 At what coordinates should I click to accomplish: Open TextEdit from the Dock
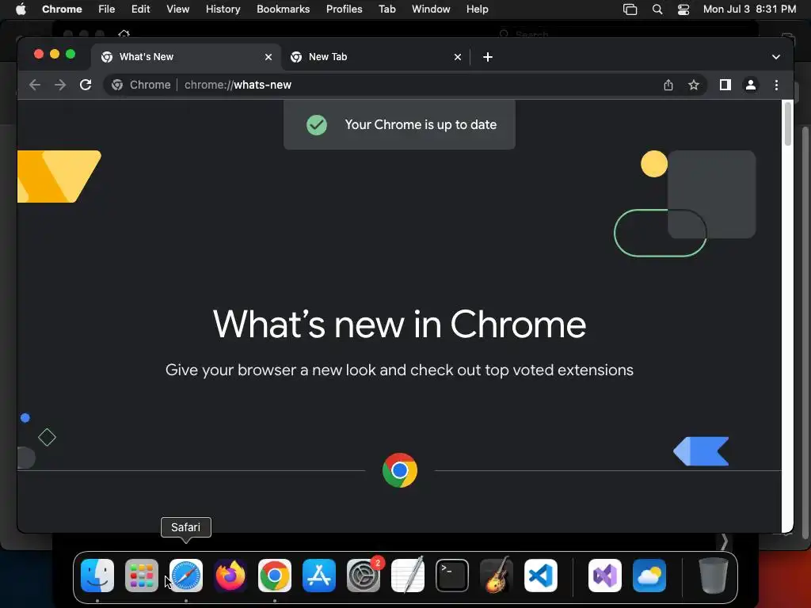click(408, 576)
